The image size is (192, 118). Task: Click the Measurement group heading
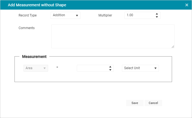point(34,57)
